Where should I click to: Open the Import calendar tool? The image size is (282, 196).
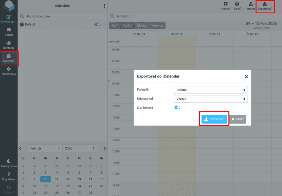point(251,6)
